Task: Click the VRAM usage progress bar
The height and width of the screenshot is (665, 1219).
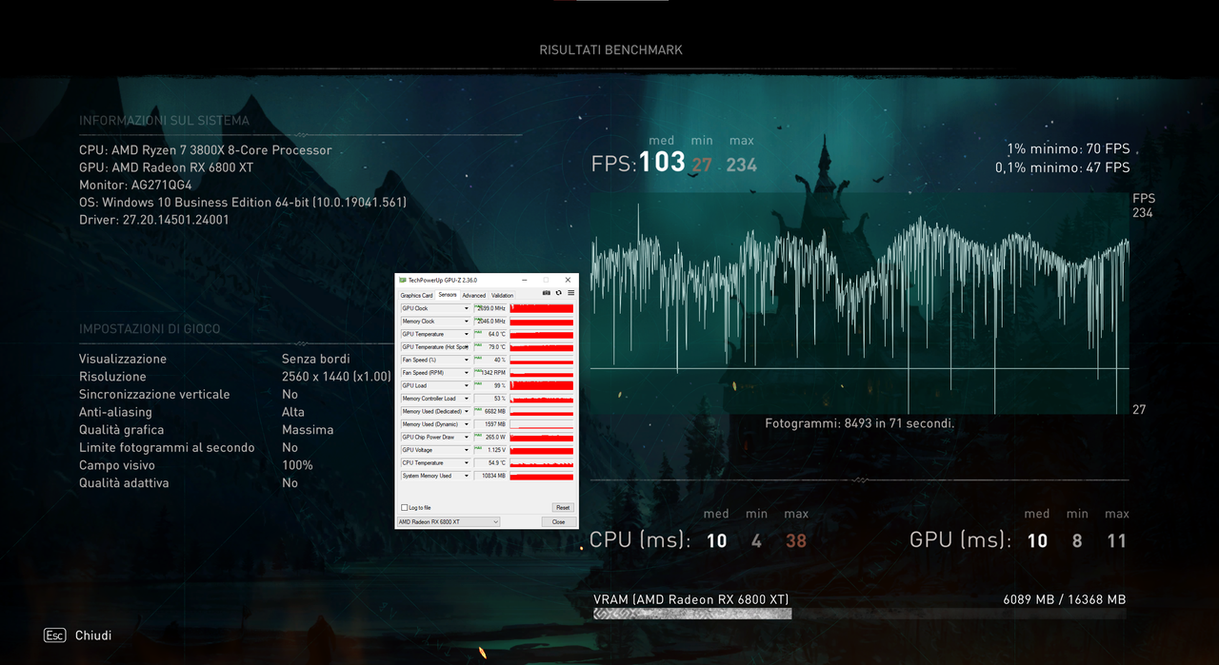Action: point(859,614)
